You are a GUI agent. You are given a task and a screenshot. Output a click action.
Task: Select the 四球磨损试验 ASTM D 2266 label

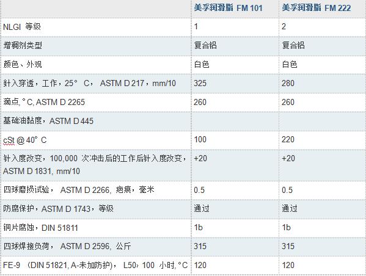point(79,190)
